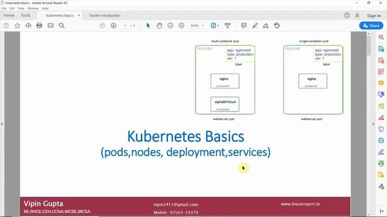Click www.linuxexpert.in in the footer

click(300, 204)
